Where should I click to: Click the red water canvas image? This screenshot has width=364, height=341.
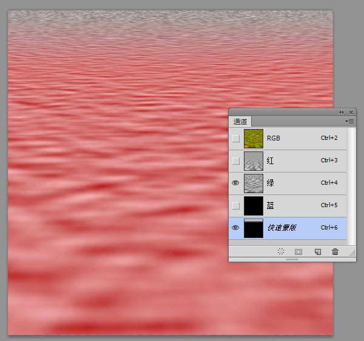(x=121, y=182)
